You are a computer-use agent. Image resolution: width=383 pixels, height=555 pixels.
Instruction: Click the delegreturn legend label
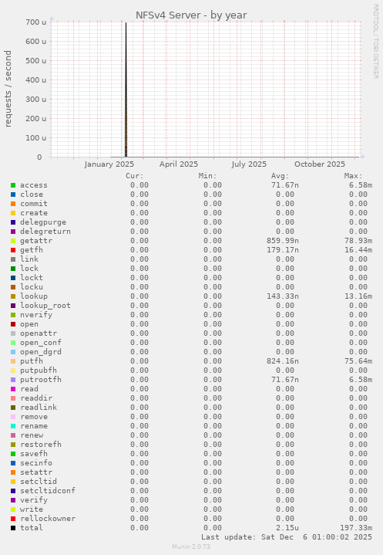tap(45, 232)
